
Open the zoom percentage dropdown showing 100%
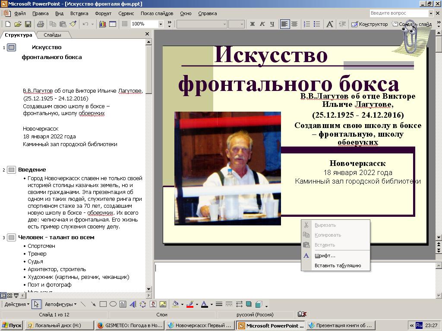[x=161, y=24]
